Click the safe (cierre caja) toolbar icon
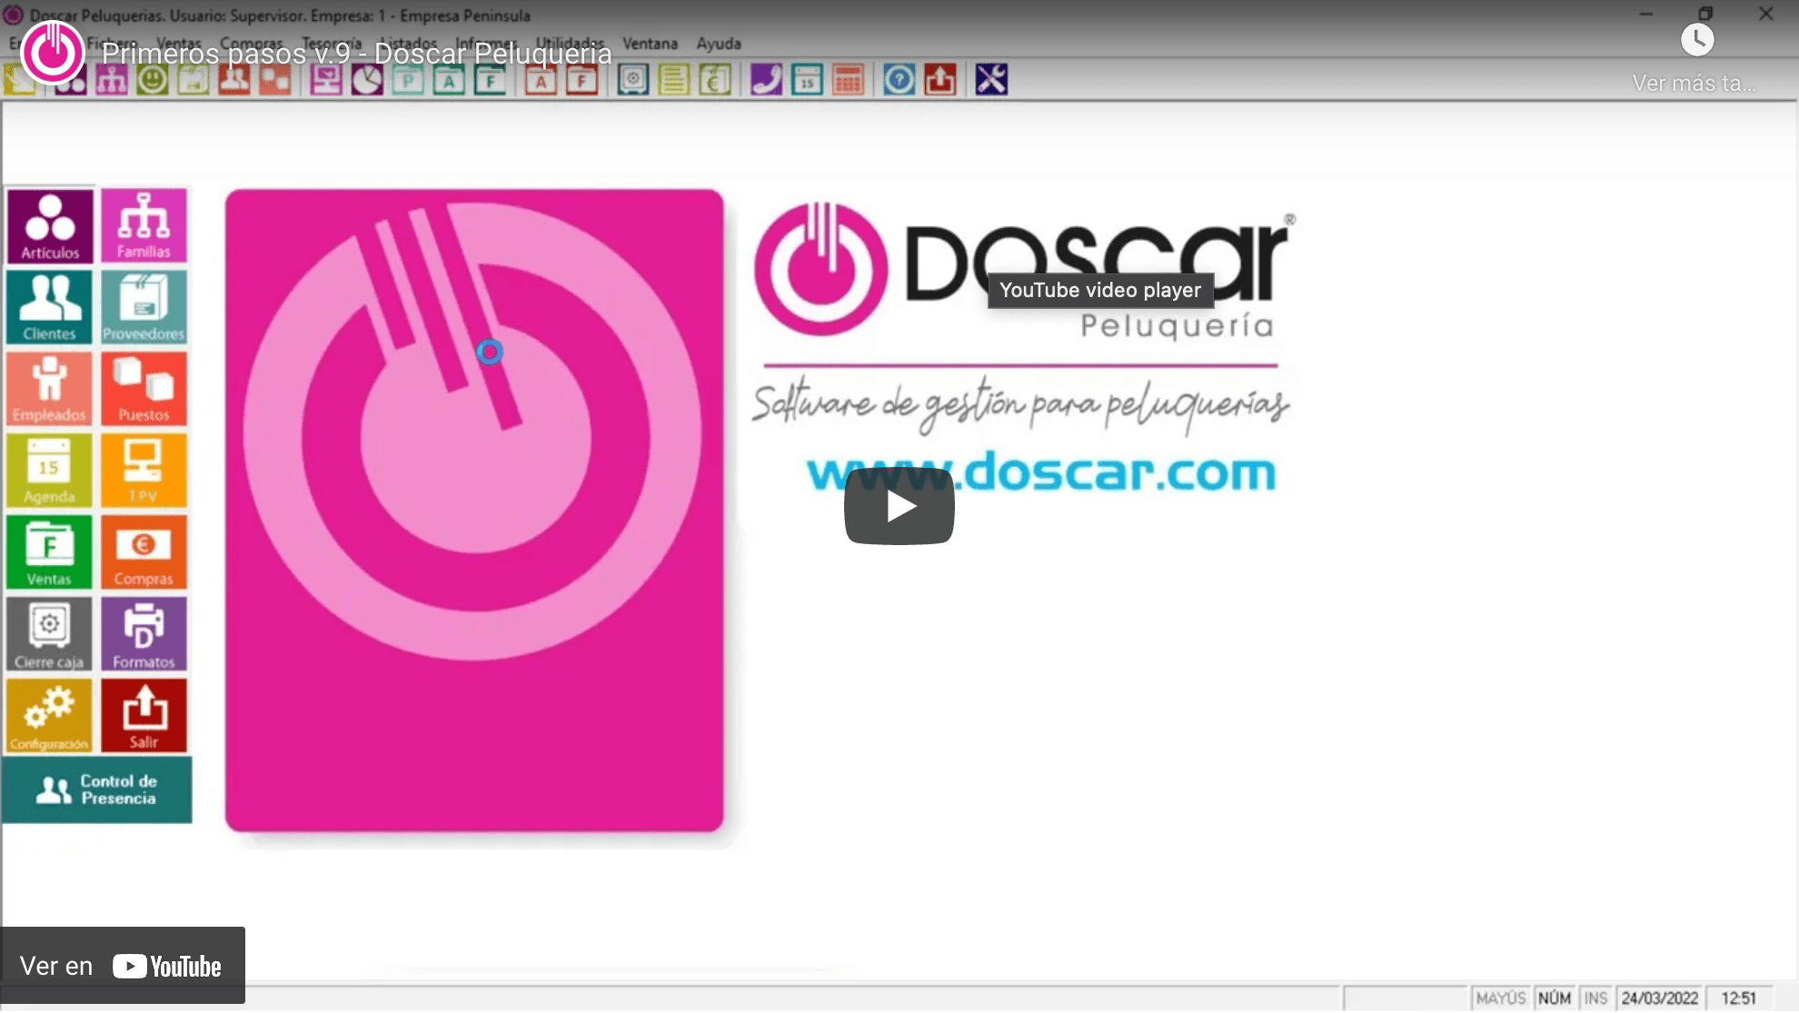The width and height of the screenshot is (1799, 1013). (x=633, y=80)
